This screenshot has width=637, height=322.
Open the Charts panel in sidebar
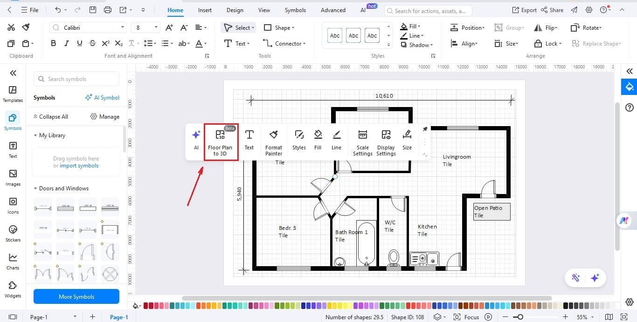pos(13,261)
